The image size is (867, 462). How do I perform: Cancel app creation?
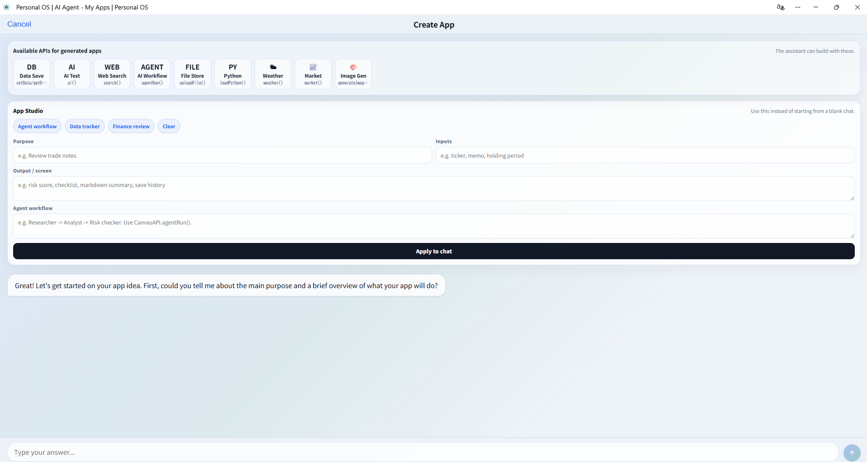coord(19,24)
